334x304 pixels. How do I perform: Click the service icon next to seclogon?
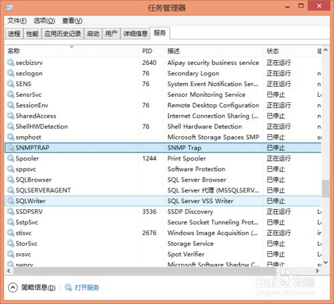[10, 73]
